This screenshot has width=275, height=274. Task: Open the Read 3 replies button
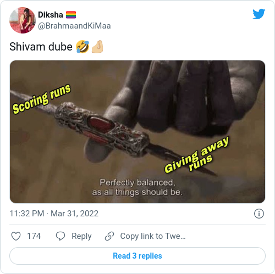(137, 256)
